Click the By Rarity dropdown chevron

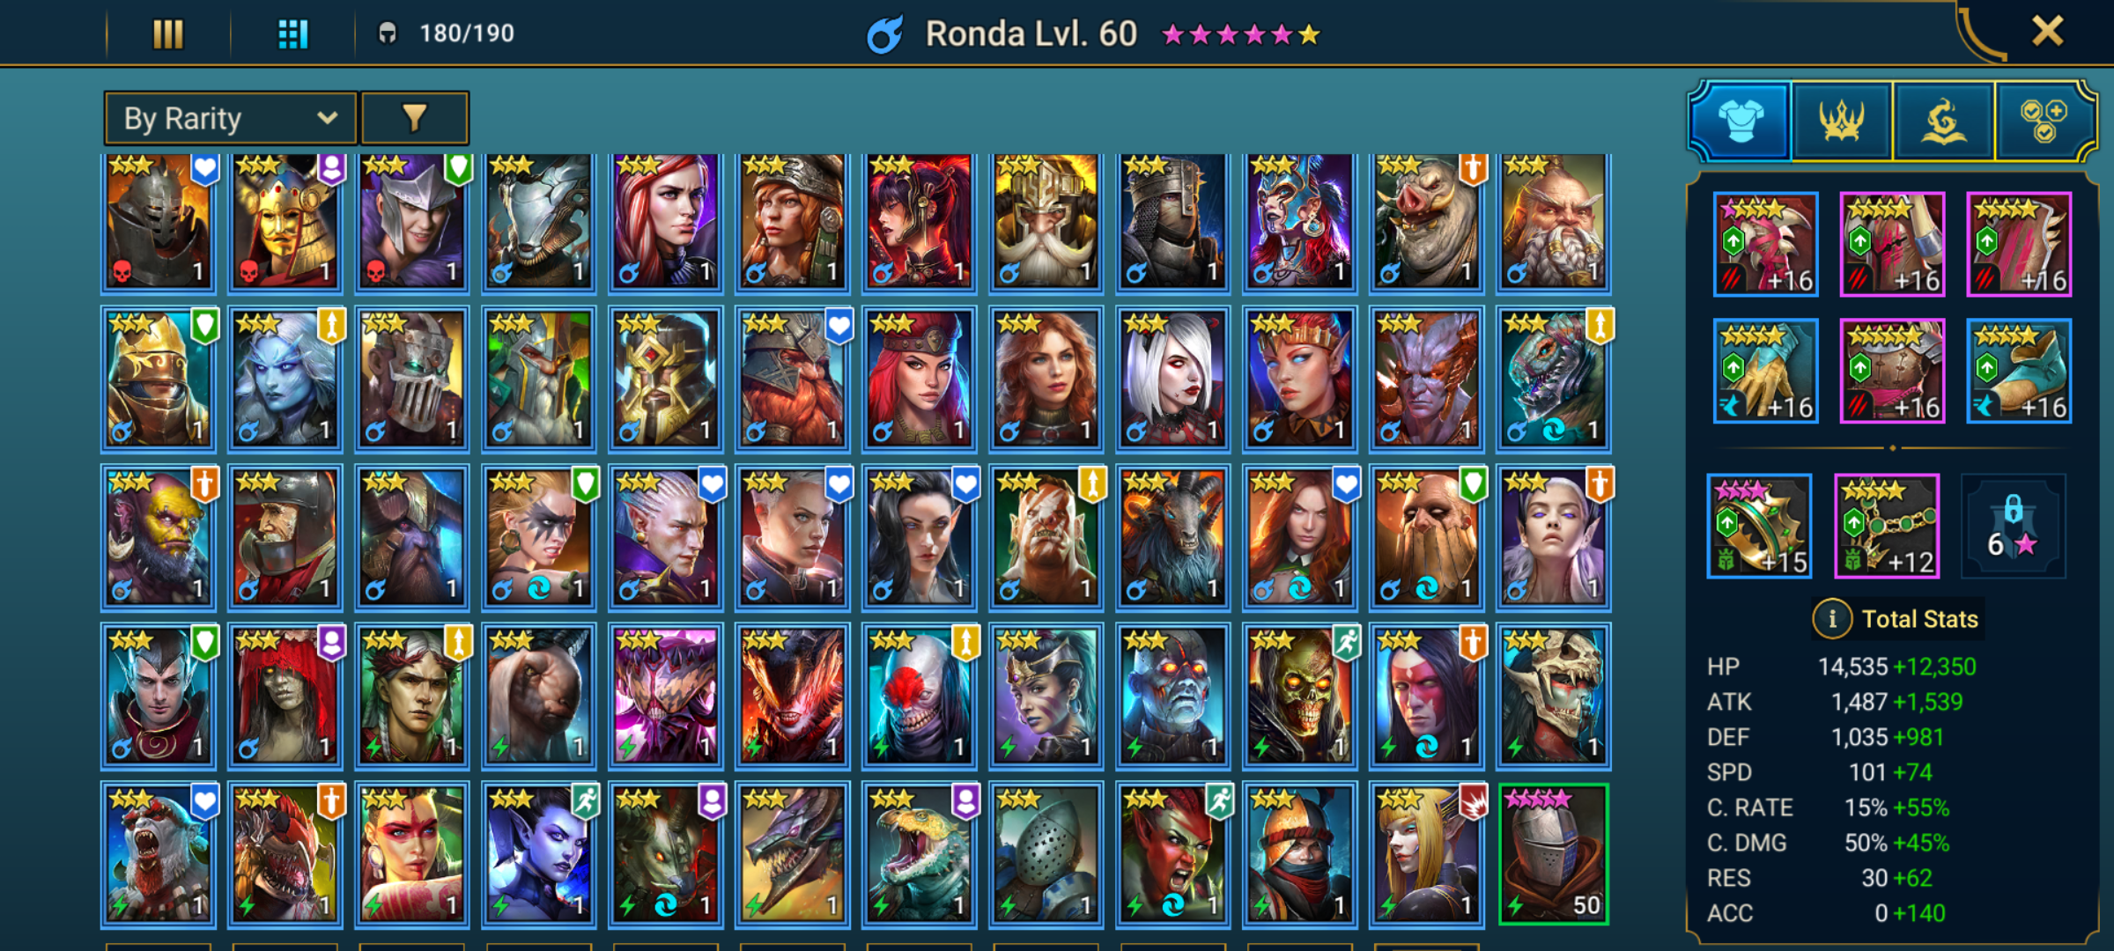328,118
